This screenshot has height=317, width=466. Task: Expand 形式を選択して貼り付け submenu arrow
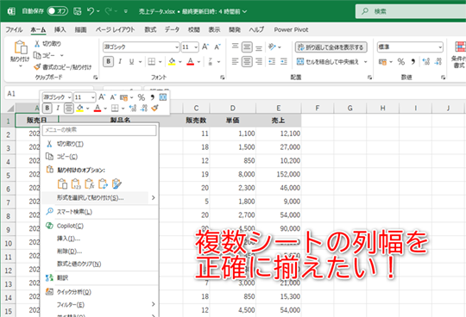154,198
